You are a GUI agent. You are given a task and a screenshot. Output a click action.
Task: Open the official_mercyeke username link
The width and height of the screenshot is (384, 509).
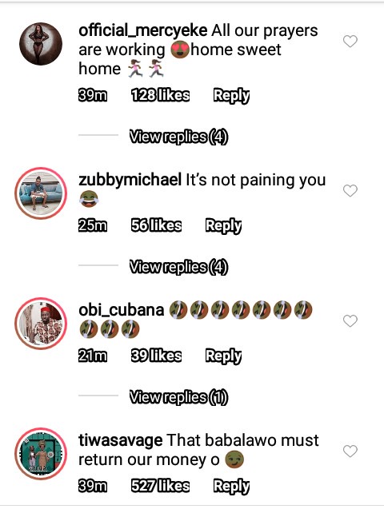coord(143,31)
